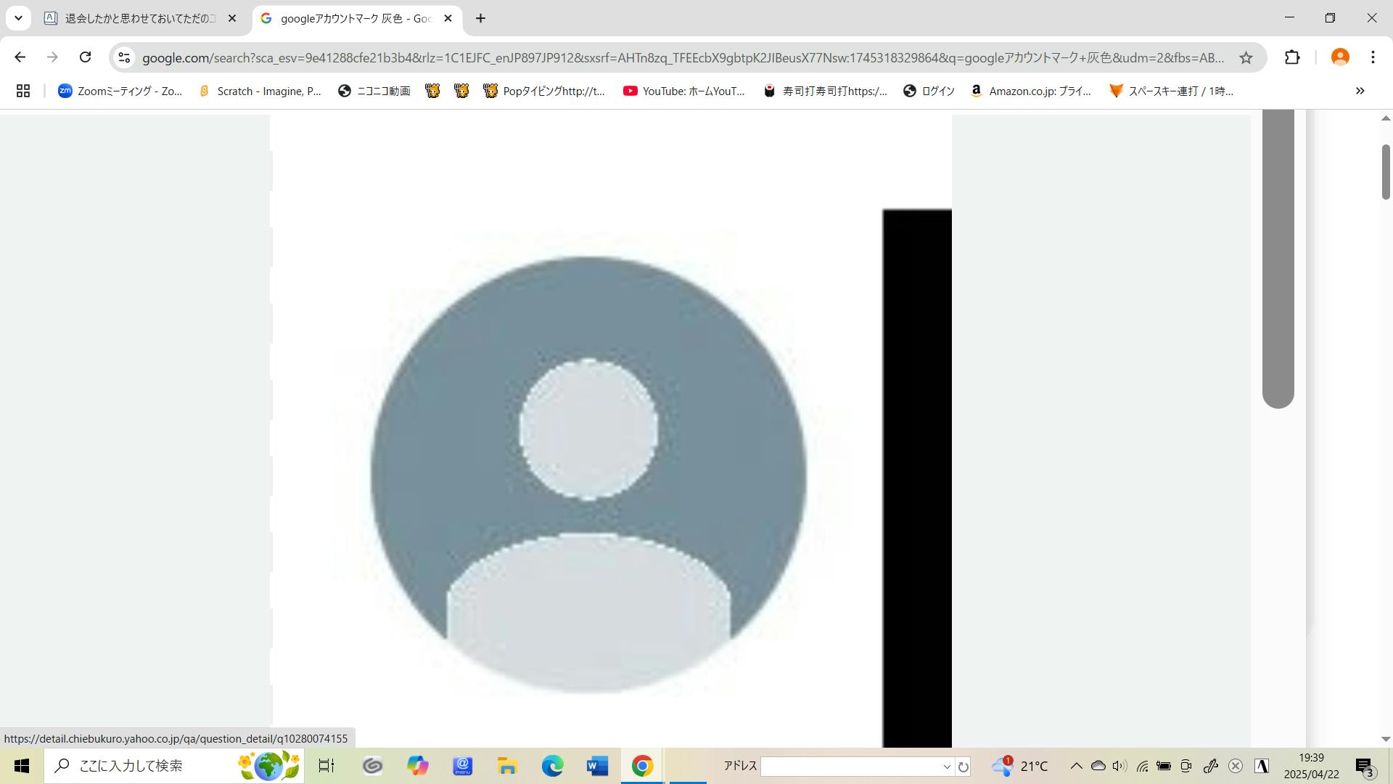View site information icon in address bar
This screenshot has width=1393, height=784.
(x=124, y=57)
